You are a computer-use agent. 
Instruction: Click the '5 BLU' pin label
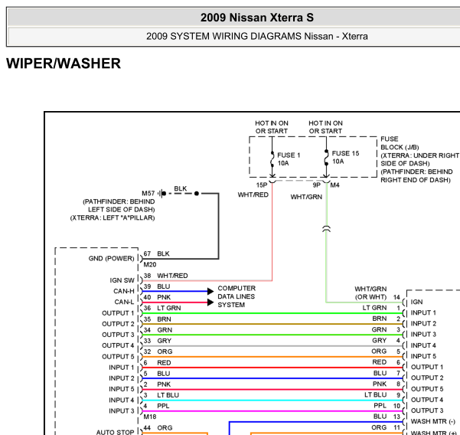point(157,374)
